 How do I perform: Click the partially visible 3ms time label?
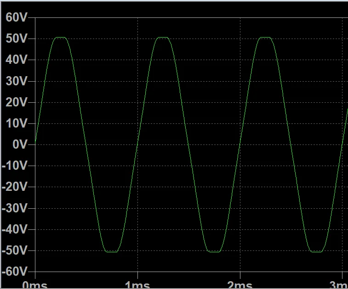(x=339, y=284)
